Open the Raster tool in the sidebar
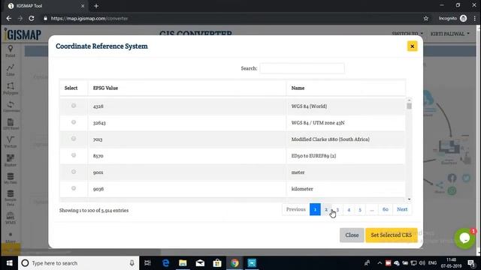Viewport: 481px width, 270px height. click(x=11, y=160)
